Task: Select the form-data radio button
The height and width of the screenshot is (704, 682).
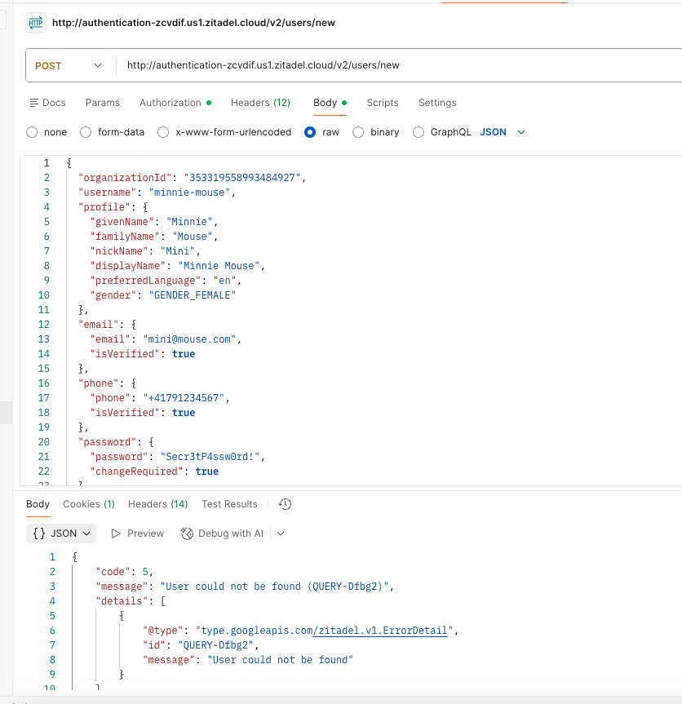Action: (x=85, y=131)
